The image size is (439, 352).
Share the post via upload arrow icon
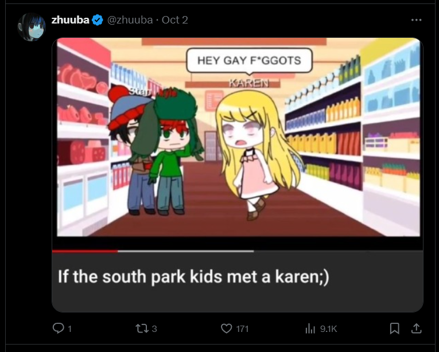[416, 328]
